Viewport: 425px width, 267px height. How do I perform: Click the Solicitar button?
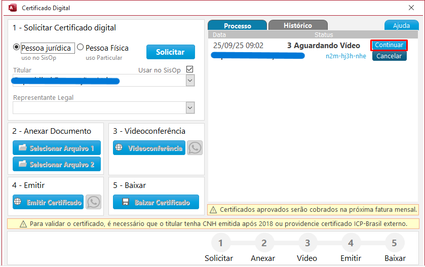pyautogui.click(x=170, y=52)
